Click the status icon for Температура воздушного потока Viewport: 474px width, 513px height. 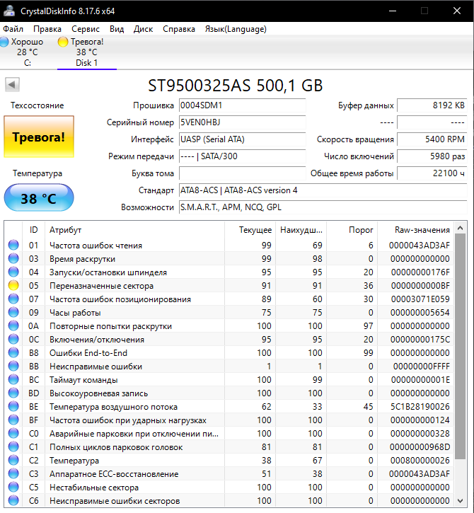click(x=13, y=406)
